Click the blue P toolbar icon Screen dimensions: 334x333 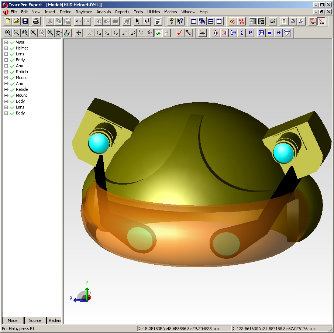pos(251,33)
